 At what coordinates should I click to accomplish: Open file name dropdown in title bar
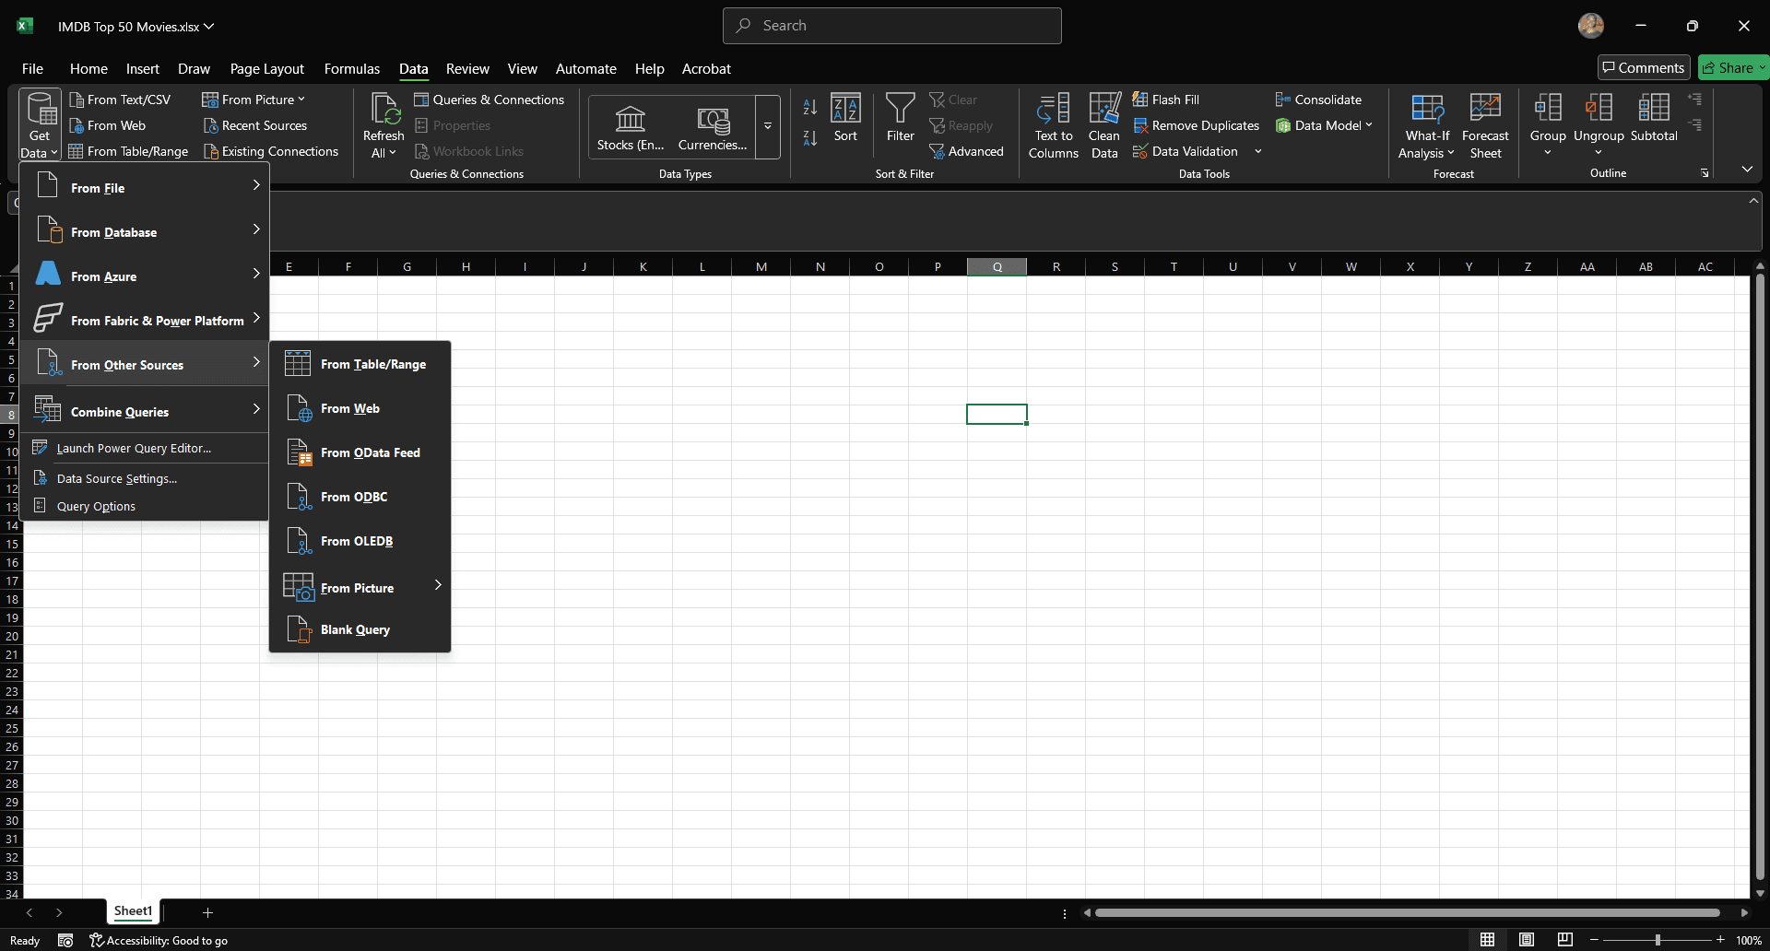(209, 27)
